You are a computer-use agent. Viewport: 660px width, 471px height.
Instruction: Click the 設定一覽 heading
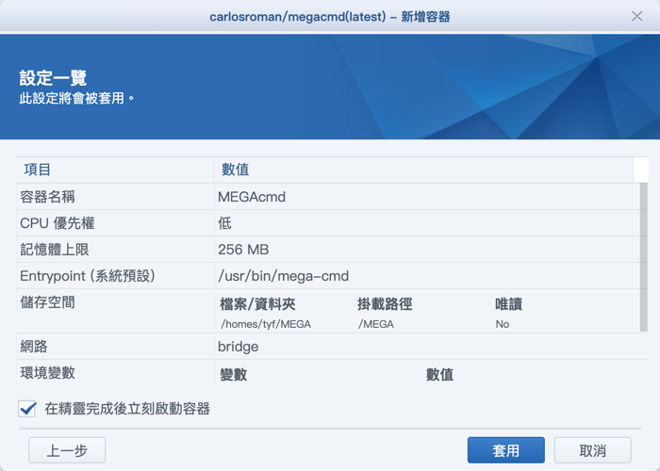[53, 78]
